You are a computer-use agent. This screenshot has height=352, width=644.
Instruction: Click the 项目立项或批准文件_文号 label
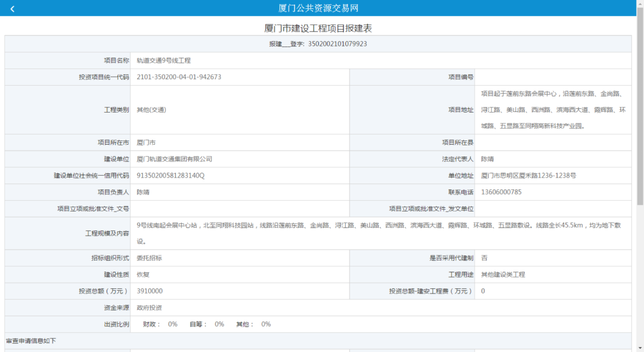pos(93,209)
